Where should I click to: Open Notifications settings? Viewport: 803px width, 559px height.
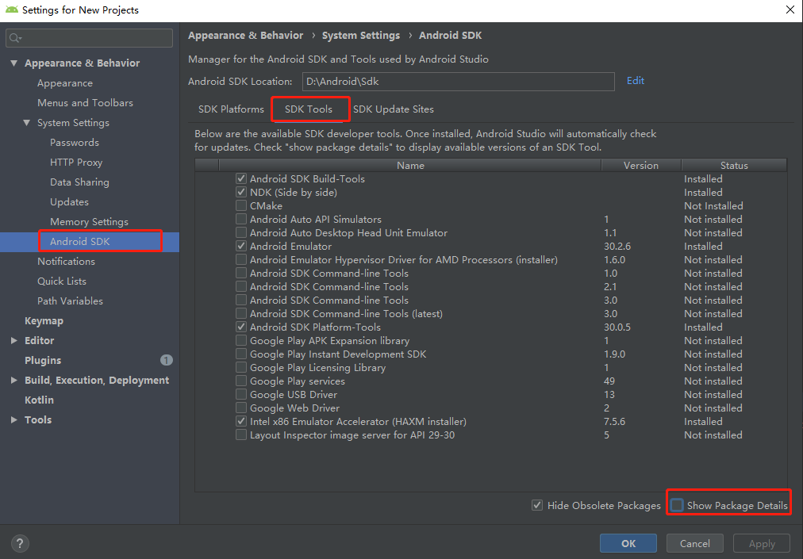tap(66, 261)
